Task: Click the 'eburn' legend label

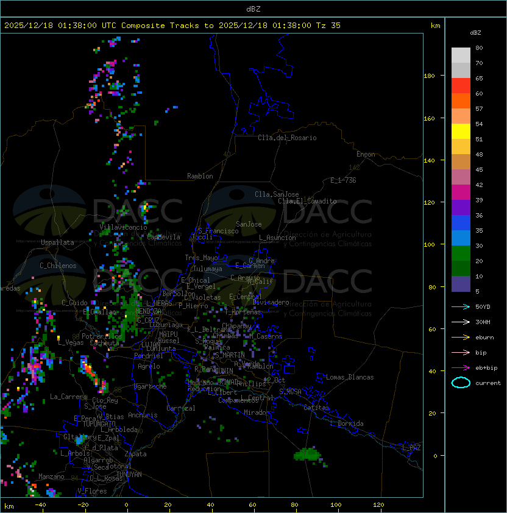Action: click(484, 338)
